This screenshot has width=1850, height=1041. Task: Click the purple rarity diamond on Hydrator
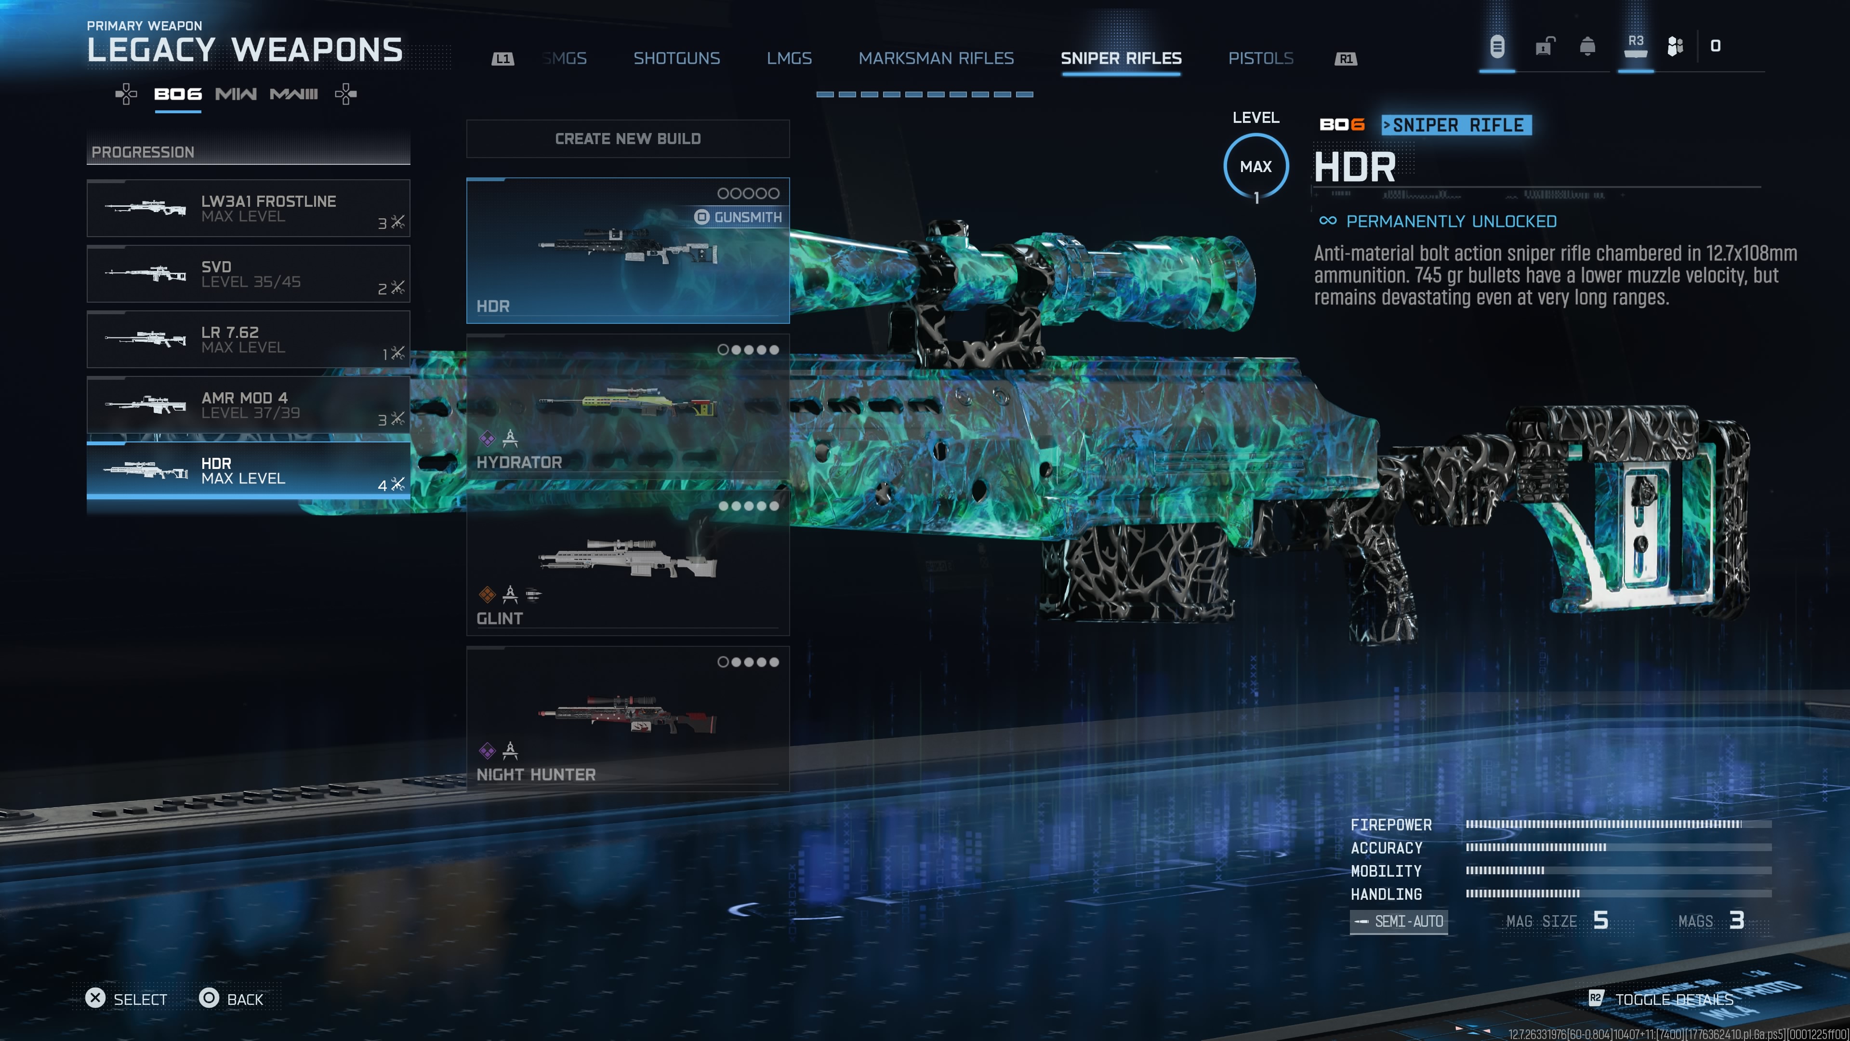click(487, 438)
